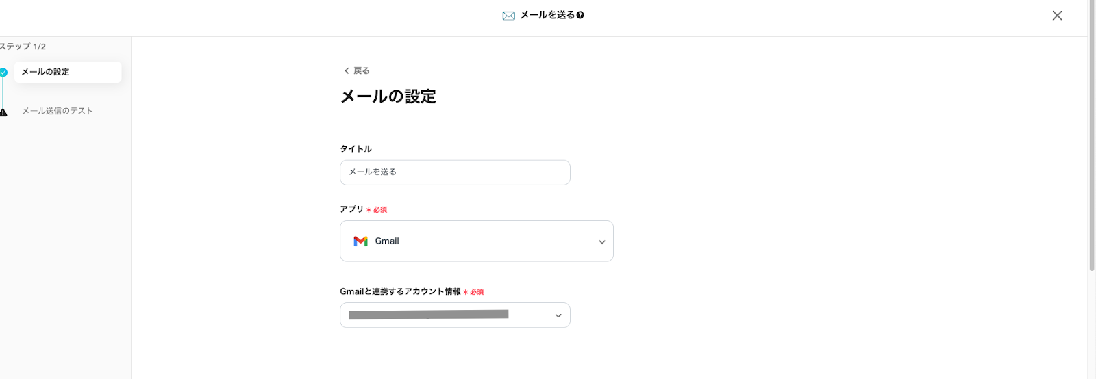Close the メールを送る dialog
The height and width of the screenshot is (379, 1096).
(1057, 16)
